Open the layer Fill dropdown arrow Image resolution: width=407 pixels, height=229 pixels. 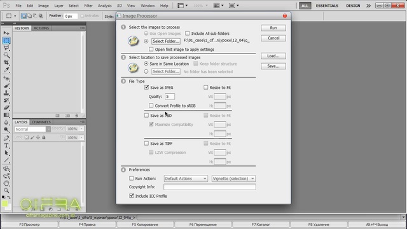[81, 137]
